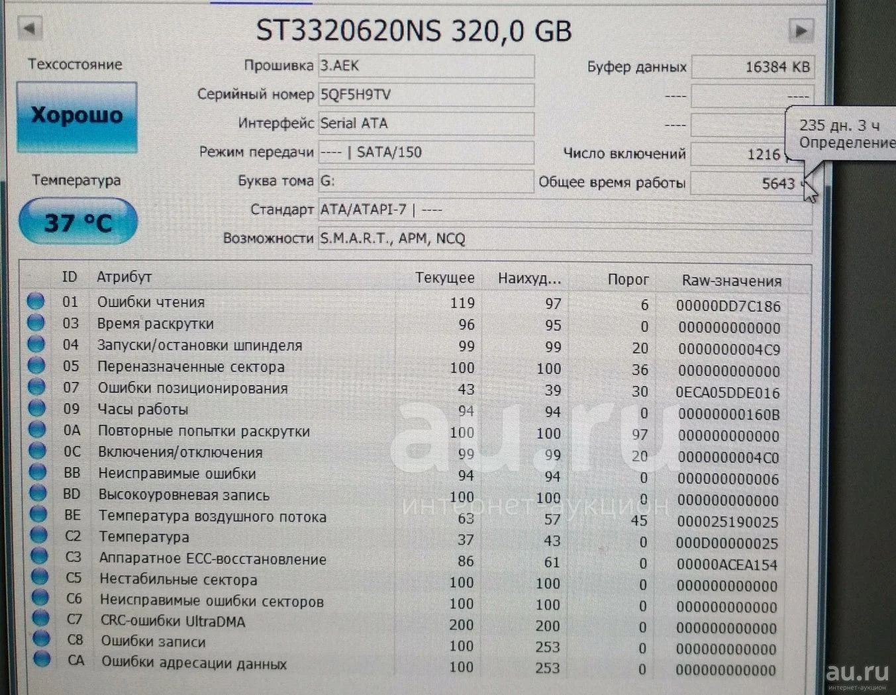The height and width of the screenshot is (695, 896).
Task: Click the ID column header
Action: coord(70,277)
